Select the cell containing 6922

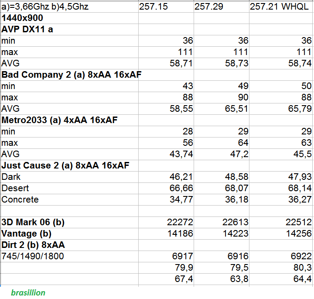(281, 256)
